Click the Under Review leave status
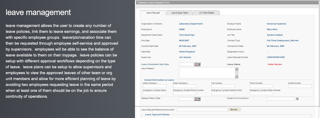This screenshot has width=320, height=118. tap(275, 64)
